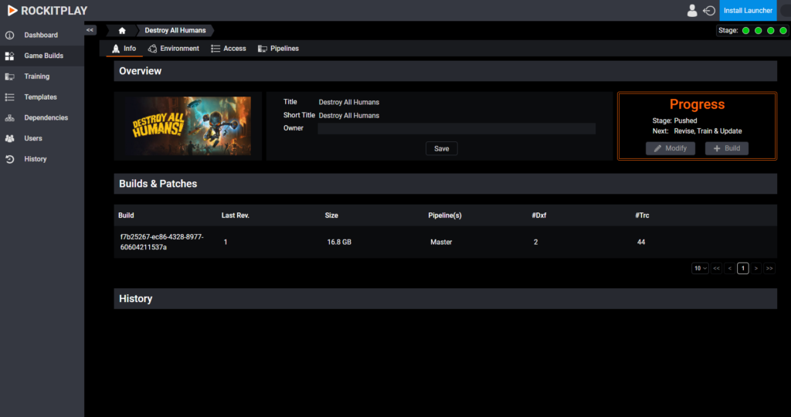This screenshot has height=417, width=791.
Task: Click the second green Stage indicator
Action: tap(759, 31)
